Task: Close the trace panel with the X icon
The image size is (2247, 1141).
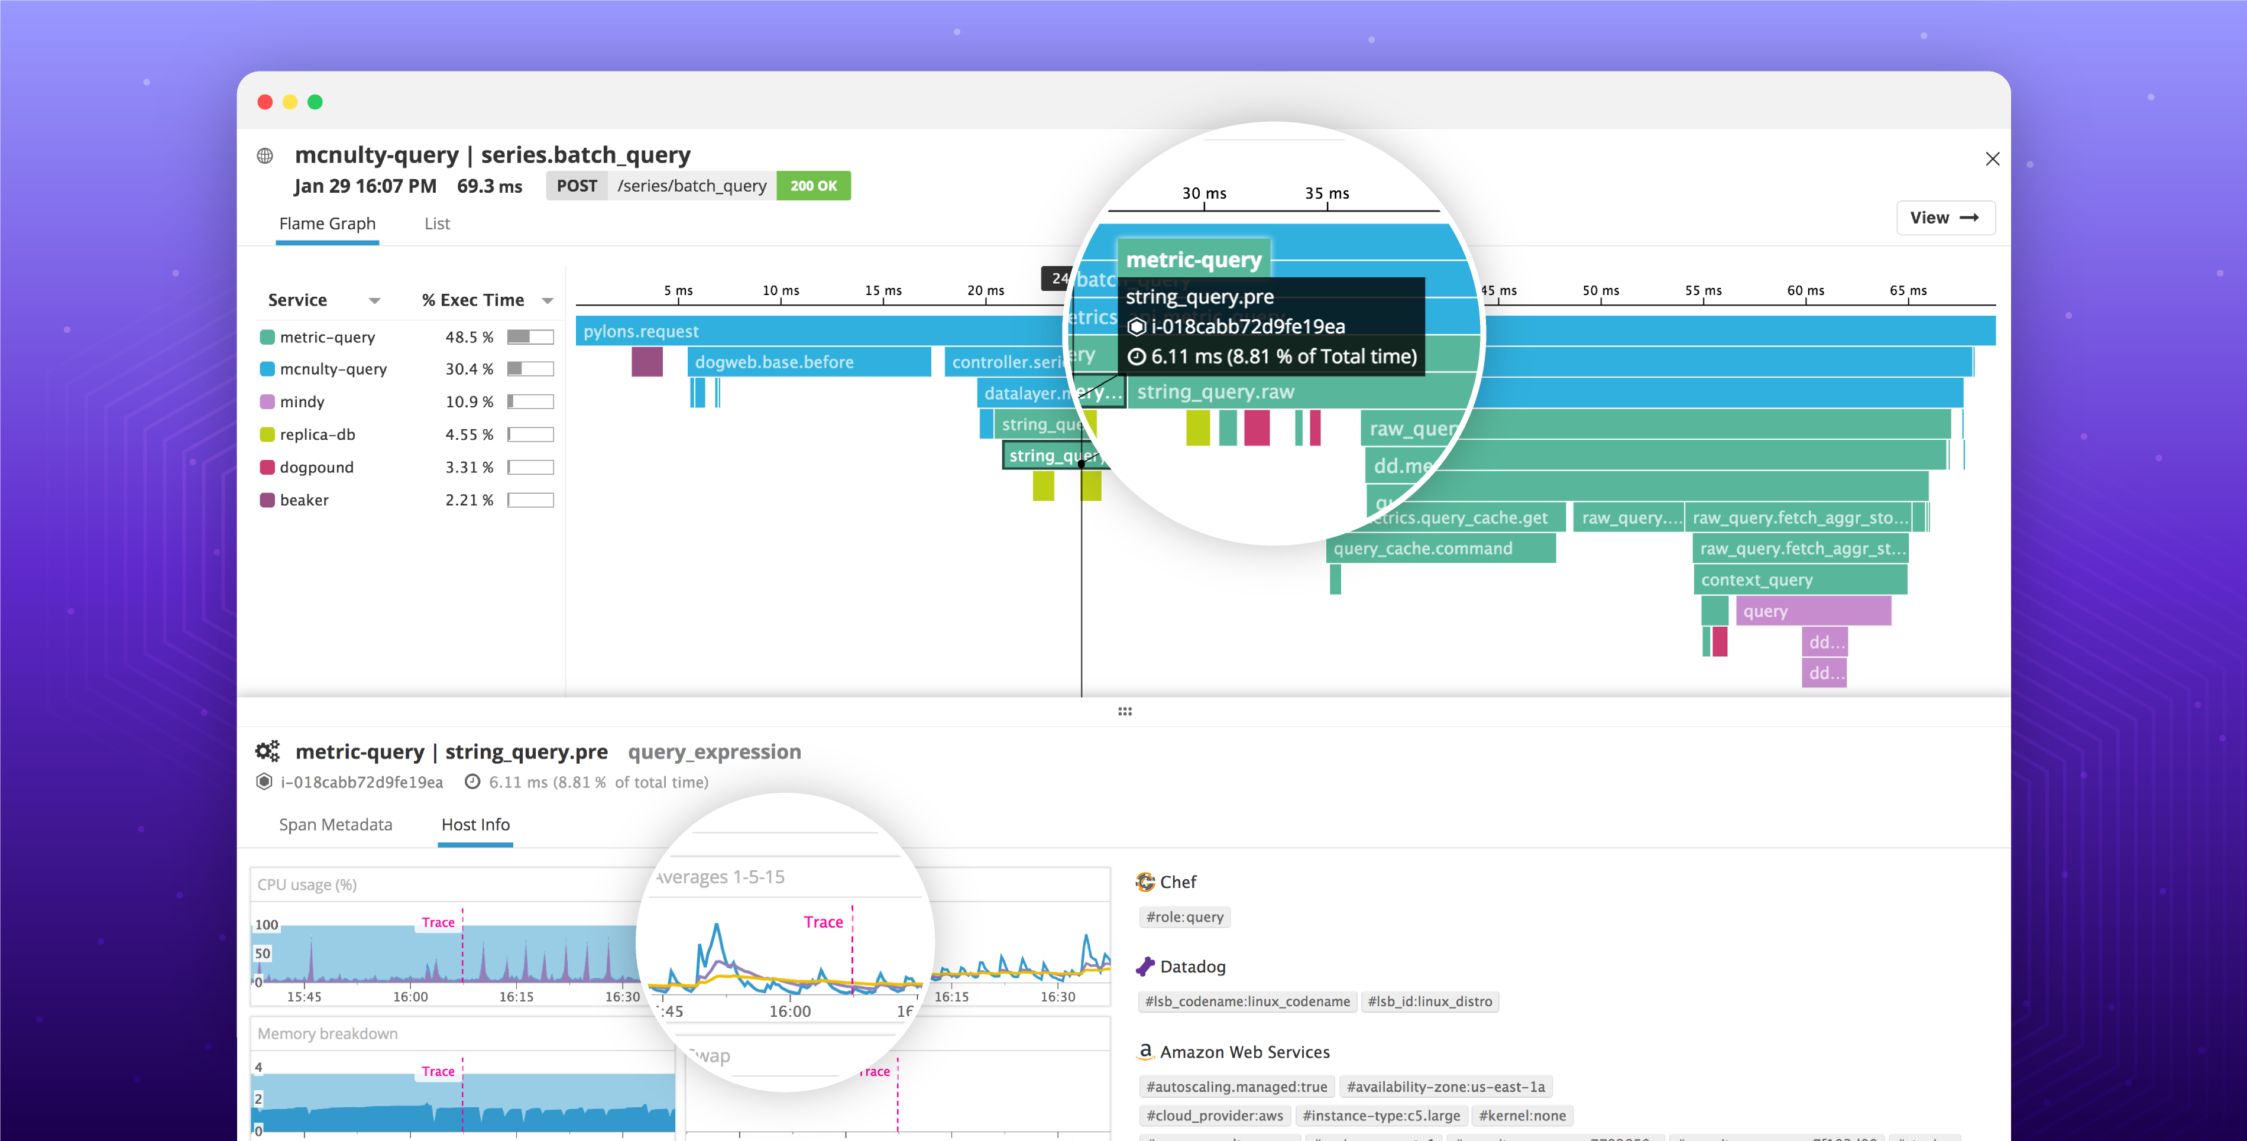Action: (x=1993, y=158)
